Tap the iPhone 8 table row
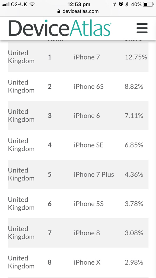This screenshot has width=156, height=278. click(x=78, y=233)
